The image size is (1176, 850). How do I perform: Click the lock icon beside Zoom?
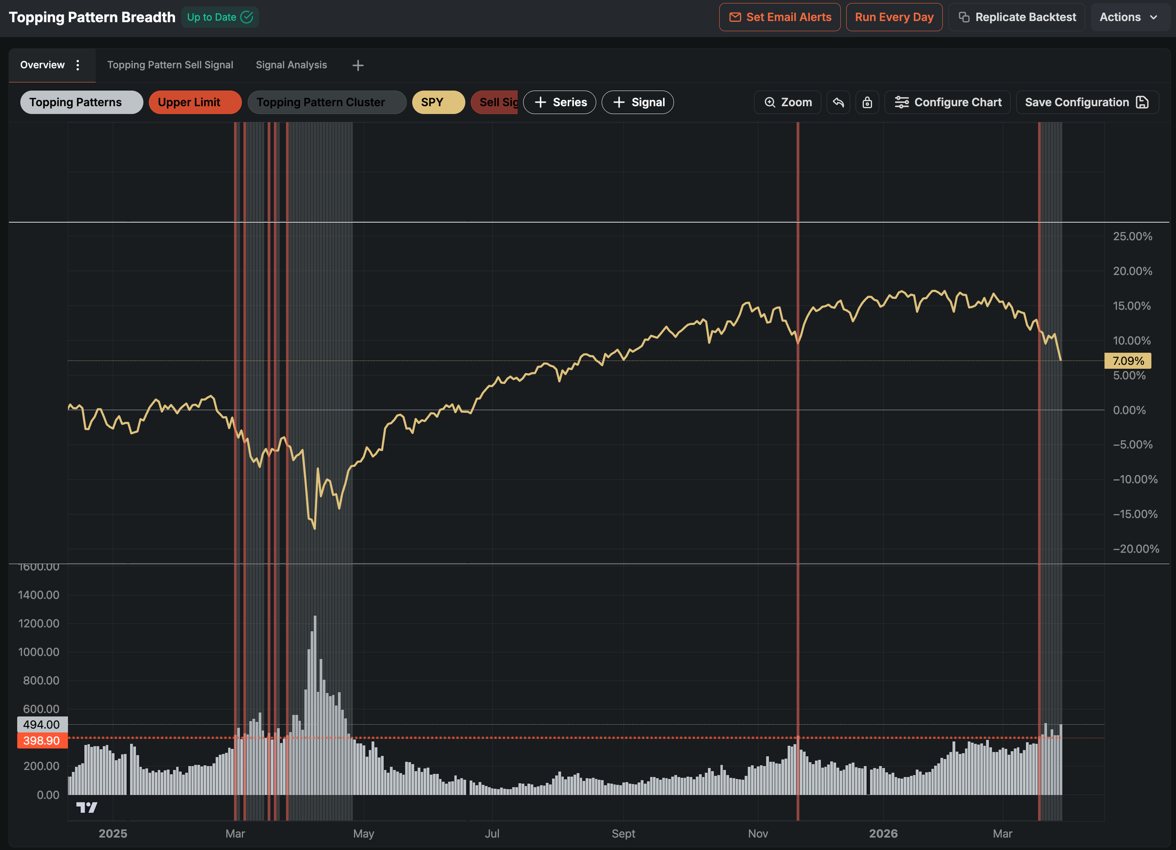pyautogui.click(x=867, y=102)
